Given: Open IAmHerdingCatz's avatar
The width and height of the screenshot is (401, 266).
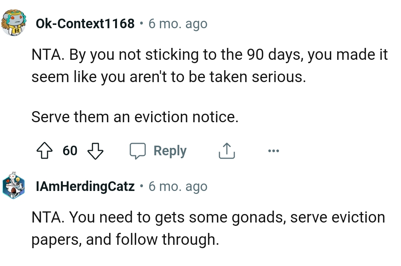Looking at the screenshot, I should coord(13,185).
